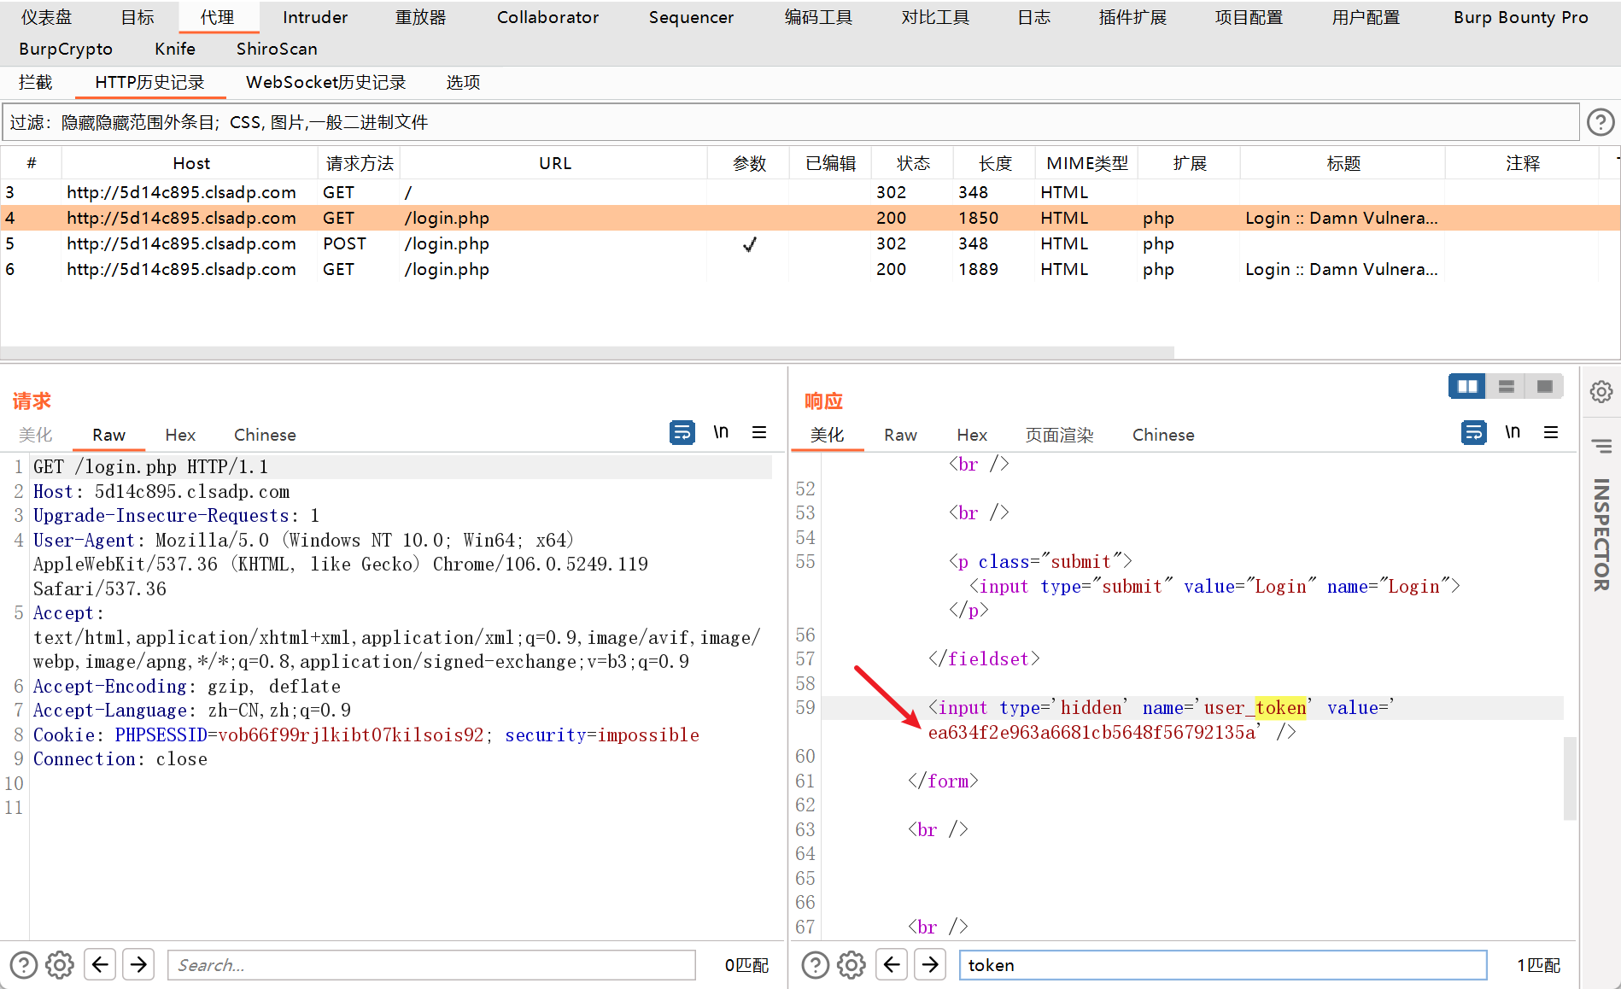The image size is (1621, 989).
Task: Click response search field containing token
Action: pyautogui.click(x=1223, y=965)
